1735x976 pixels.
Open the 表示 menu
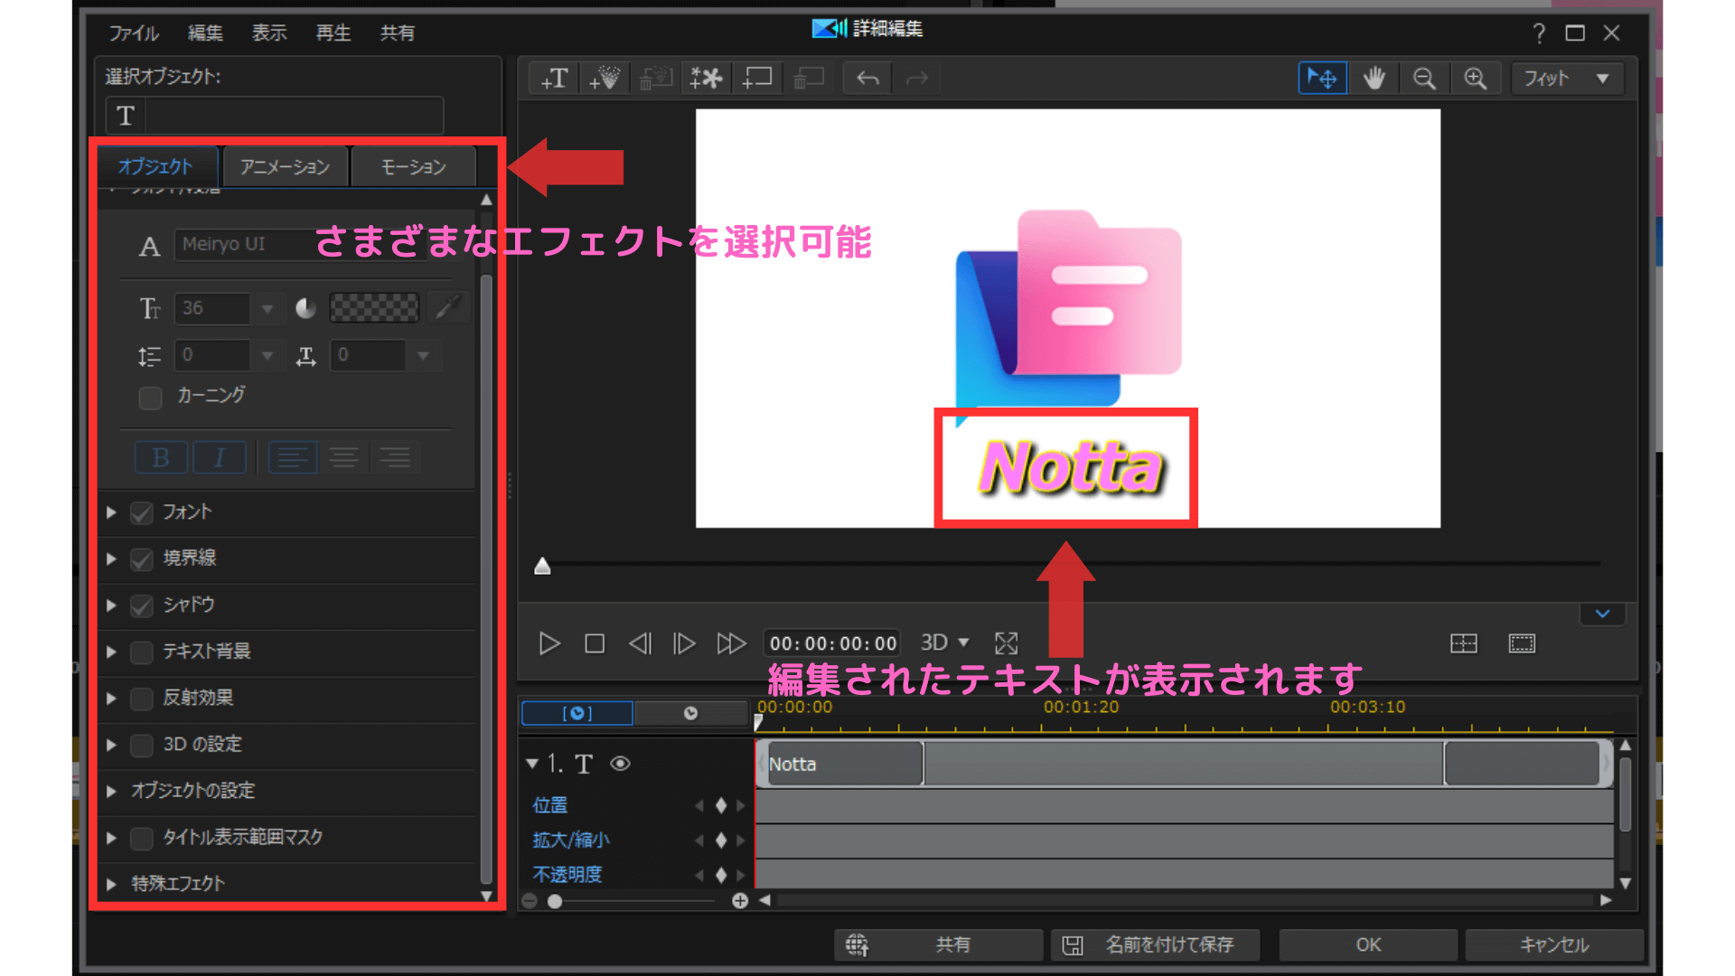(x=269, y=33)
